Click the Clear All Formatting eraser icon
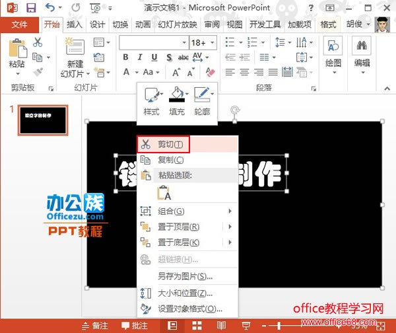 pyautogui.click(x=210, y=73)
